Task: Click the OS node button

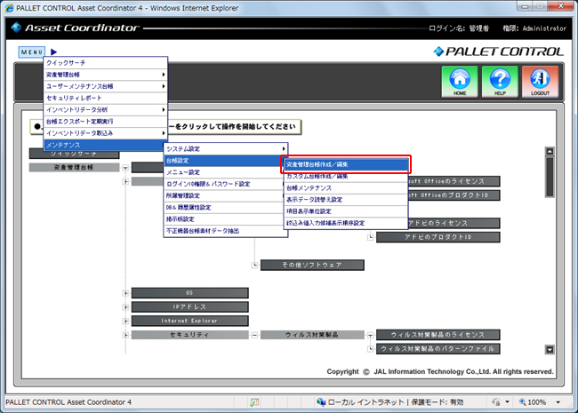Action: coord(189,293)
